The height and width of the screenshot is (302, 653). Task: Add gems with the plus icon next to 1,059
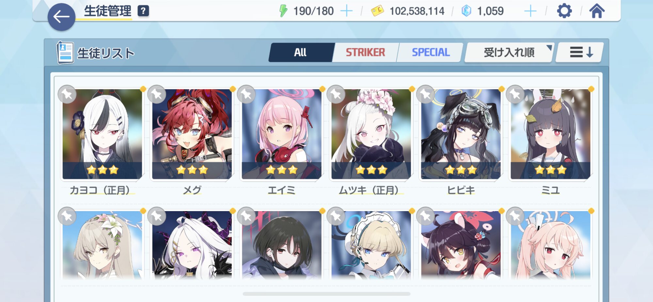pos(530,11)
